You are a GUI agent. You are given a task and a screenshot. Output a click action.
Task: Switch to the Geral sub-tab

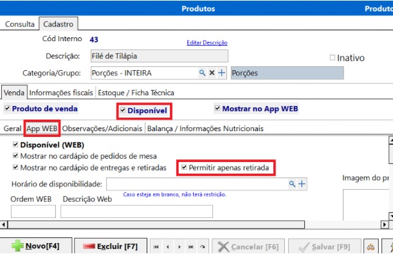point(12,129)
